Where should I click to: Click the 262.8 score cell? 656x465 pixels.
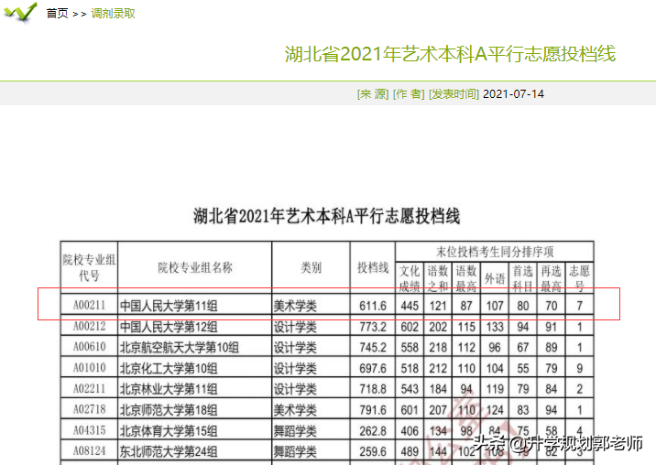(373, 431)
